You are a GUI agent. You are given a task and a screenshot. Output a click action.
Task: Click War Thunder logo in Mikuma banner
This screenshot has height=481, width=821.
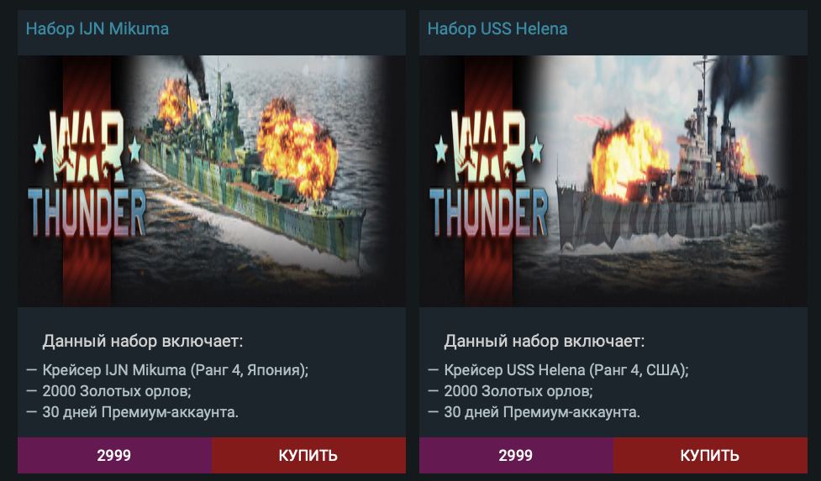87,173
